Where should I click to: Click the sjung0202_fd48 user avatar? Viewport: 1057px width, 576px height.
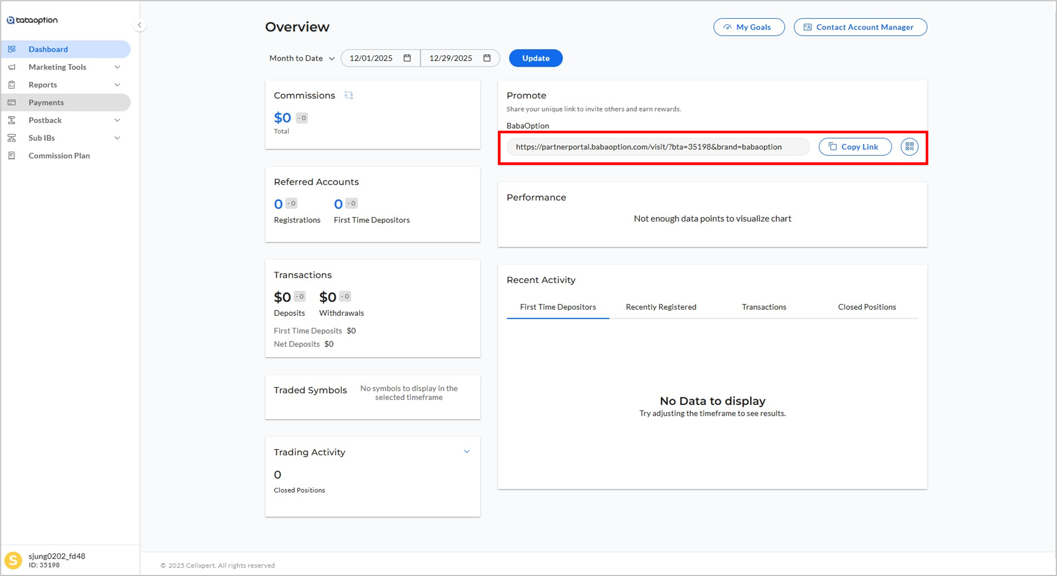(13, 560)
